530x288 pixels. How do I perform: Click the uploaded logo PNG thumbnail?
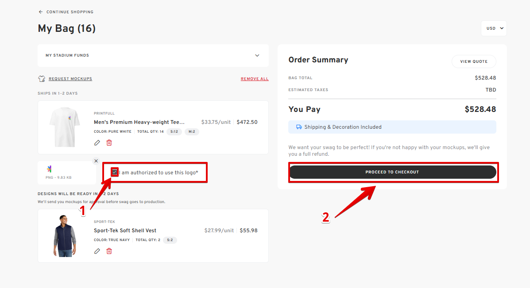point(49,169)
